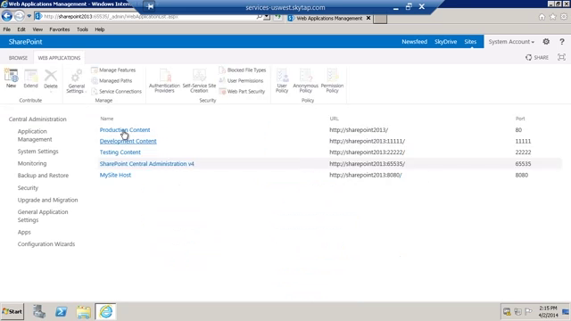
Task: Click the Skytap pin toolbar icon
Action: click(x=150, y=6)
